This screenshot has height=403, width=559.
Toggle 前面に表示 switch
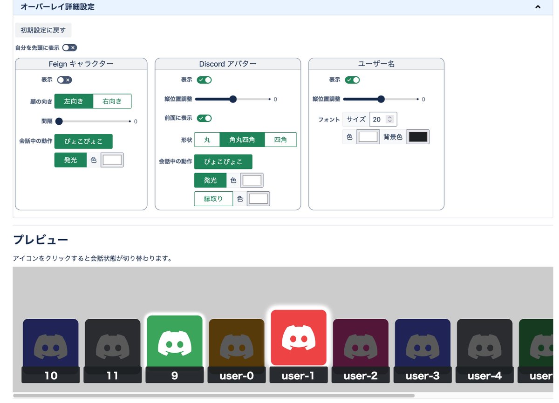[x=205, y=118]
